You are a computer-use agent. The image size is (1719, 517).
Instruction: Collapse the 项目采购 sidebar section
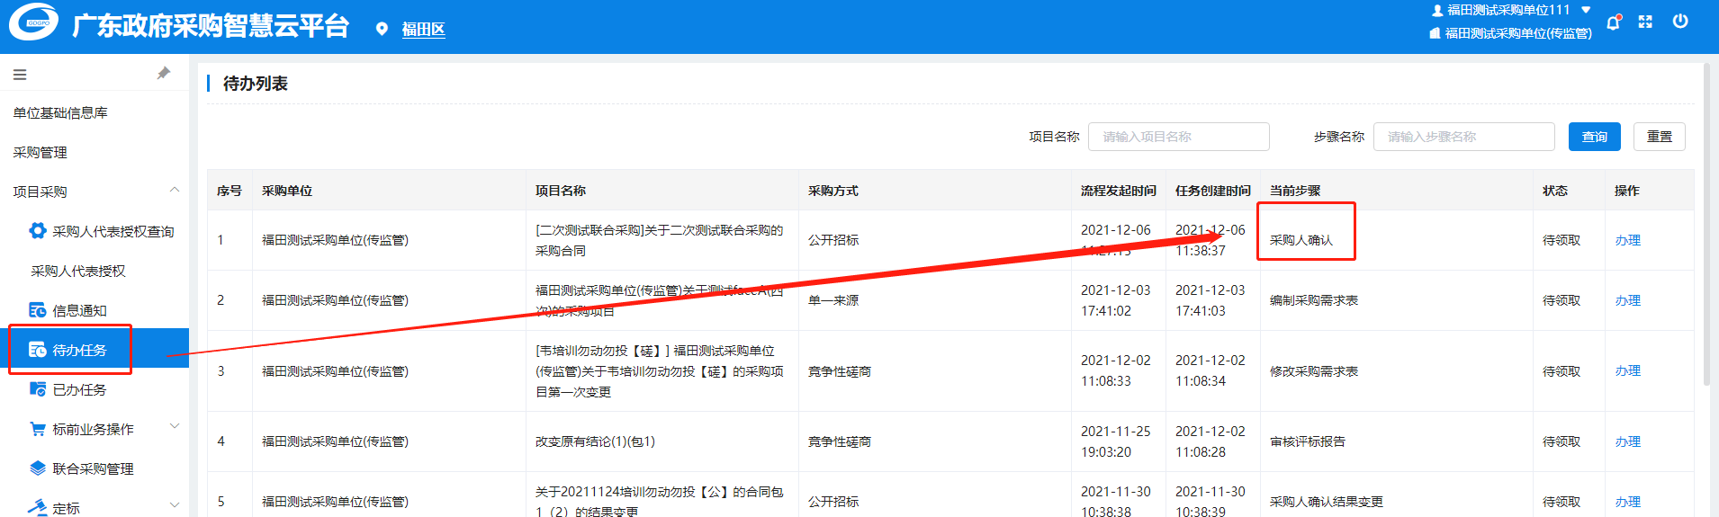pos(175,191)
